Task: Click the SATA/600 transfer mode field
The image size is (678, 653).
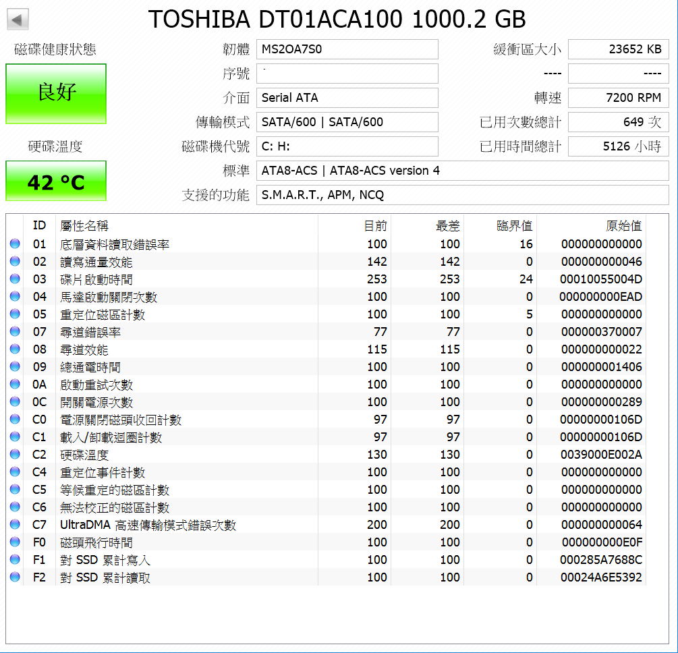Action: (347, 122)
